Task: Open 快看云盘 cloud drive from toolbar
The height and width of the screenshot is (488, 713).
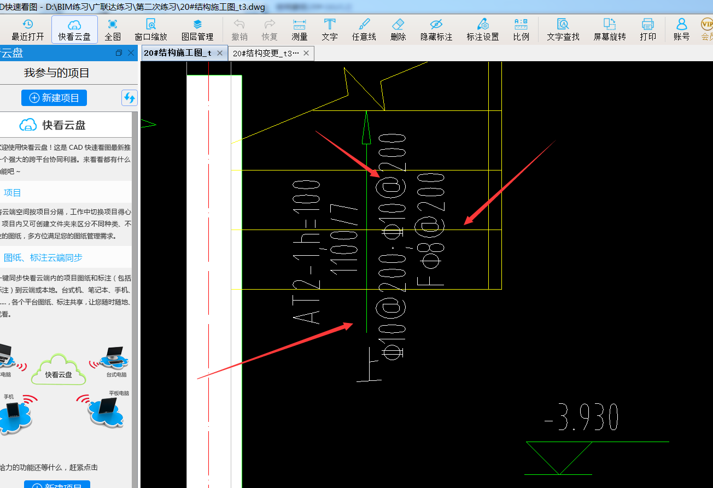Action: point(75,30)
